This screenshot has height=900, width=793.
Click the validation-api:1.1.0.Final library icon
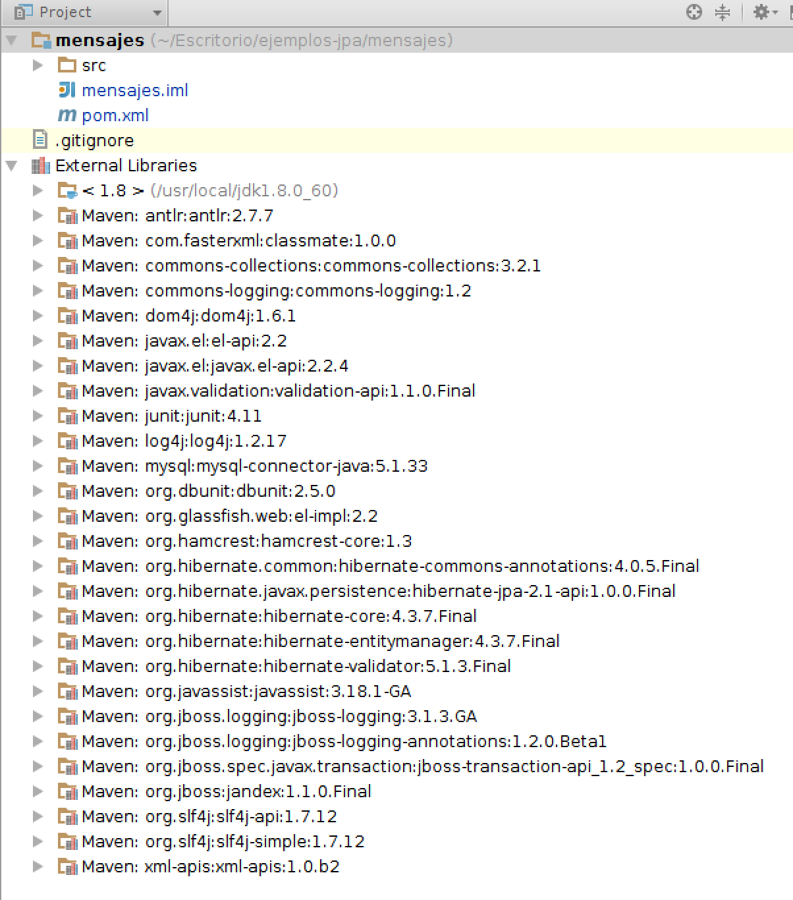pyautogui.click(x=67, y=391)
